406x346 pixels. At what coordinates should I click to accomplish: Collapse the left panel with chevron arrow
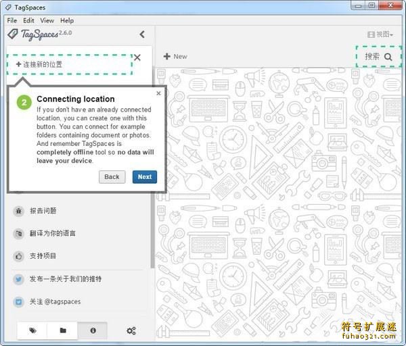[142, 34]
